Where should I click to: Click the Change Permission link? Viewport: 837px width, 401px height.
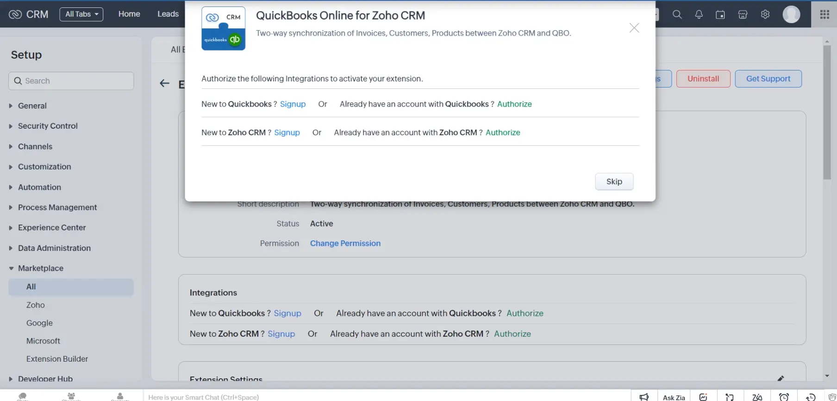345,244
